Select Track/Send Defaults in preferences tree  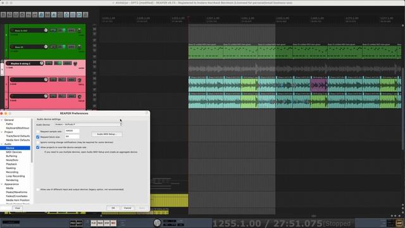pos(18,136)
